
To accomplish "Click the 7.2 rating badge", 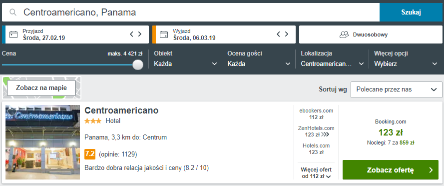I will (x=90, y=154).
